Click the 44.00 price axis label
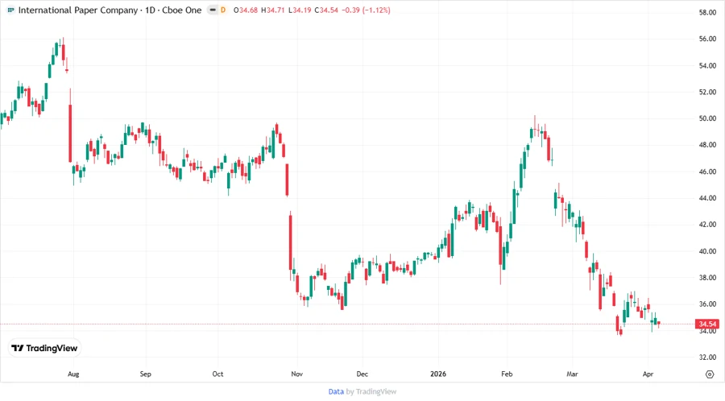The image size is (725, 401). [x=707, y=198]
